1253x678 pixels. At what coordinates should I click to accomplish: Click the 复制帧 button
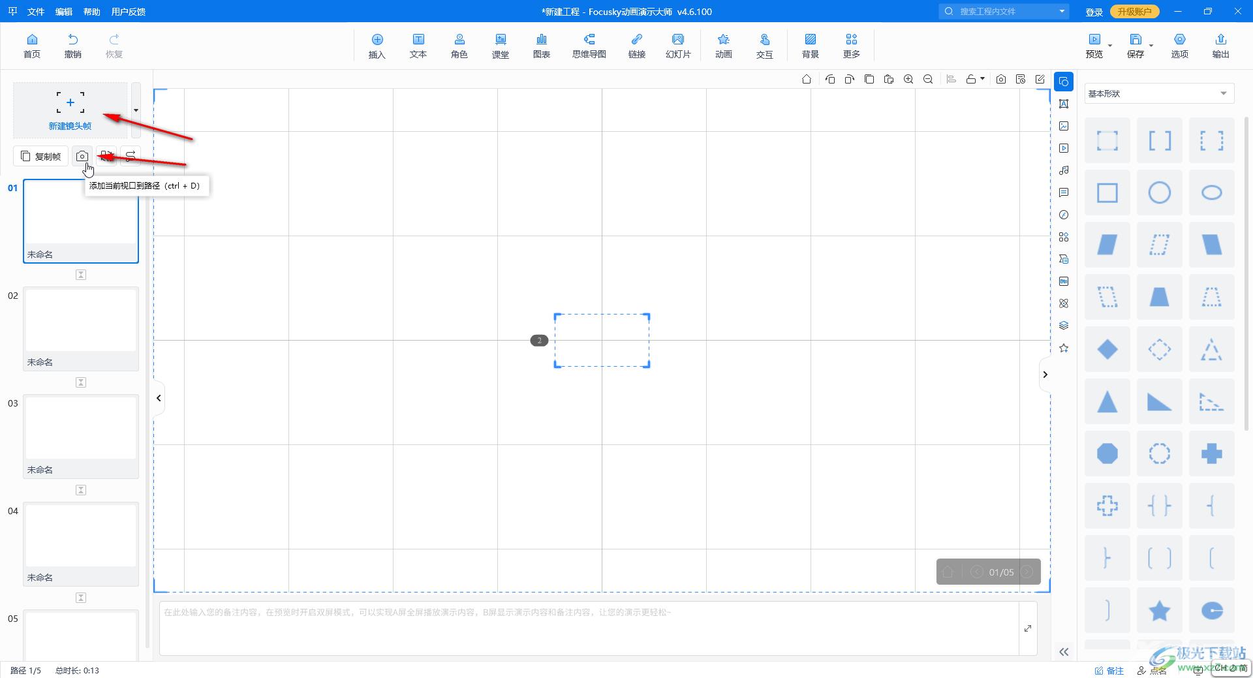click(41, 156)
